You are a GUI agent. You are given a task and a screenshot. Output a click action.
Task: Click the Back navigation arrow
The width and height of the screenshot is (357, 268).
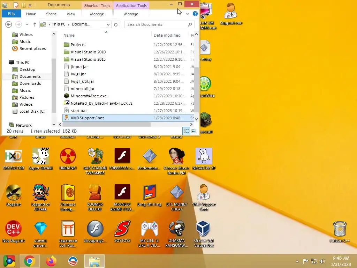8,24
